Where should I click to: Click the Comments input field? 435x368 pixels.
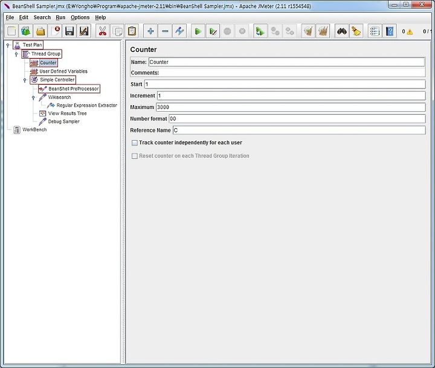tap(292, 73)
